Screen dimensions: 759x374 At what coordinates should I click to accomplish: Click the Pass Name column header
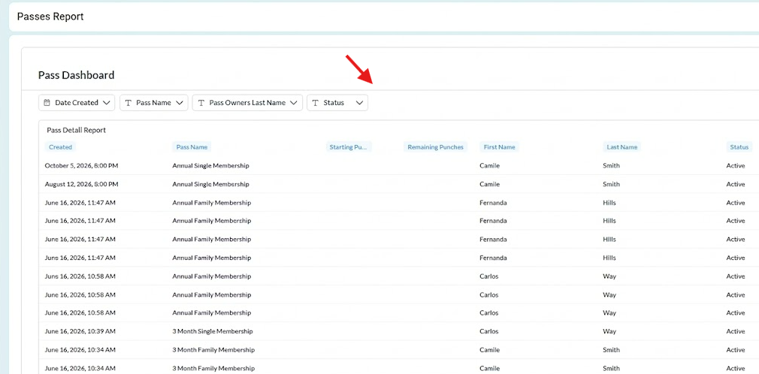(x=192, y=147)
